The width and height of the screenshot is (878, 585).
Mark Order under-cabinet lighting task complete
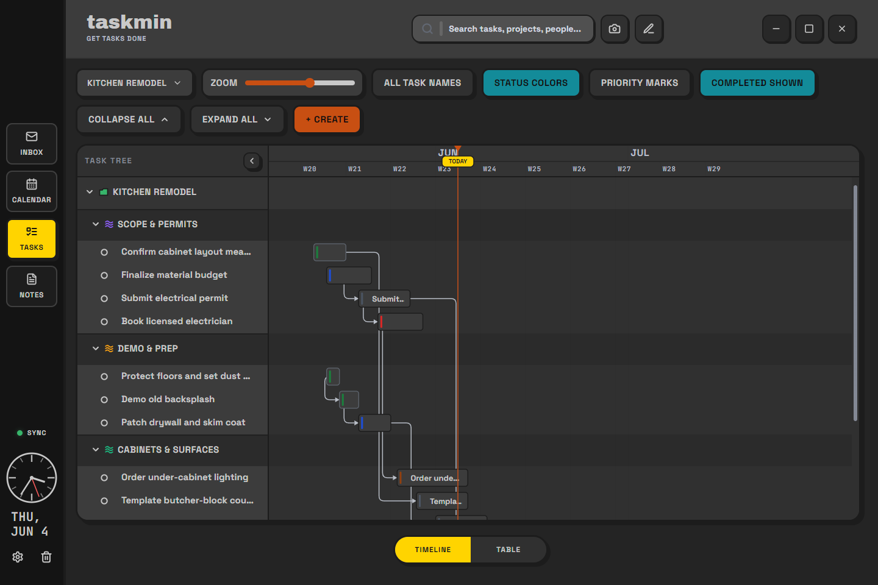pos(104,478)
